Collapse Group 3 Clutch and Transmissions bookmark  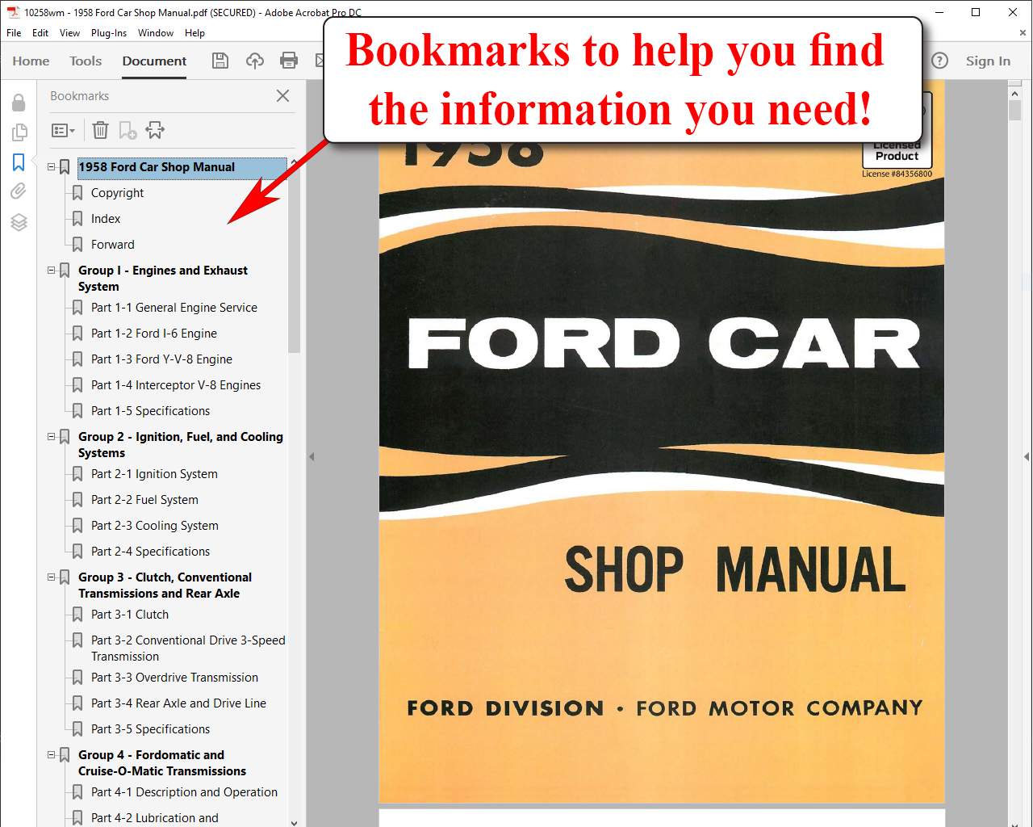[52, 577]
